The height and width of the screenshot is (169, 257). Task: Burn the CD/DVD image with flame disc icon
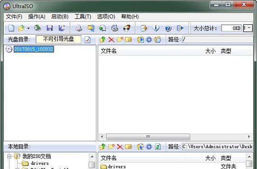click(x=127, y=28)
